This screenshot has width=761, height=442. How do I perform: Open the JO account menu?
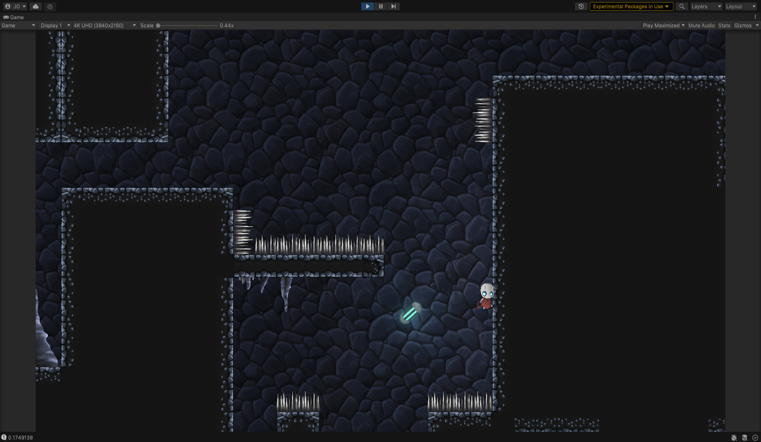pos(16,6)
